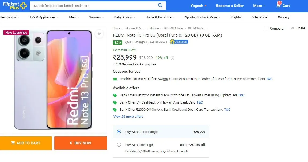Click the 4.3 star rating badge
Image resolution: width=308 pixels, height=162 pixels.
pyautogui.click(x=117, y=42)
